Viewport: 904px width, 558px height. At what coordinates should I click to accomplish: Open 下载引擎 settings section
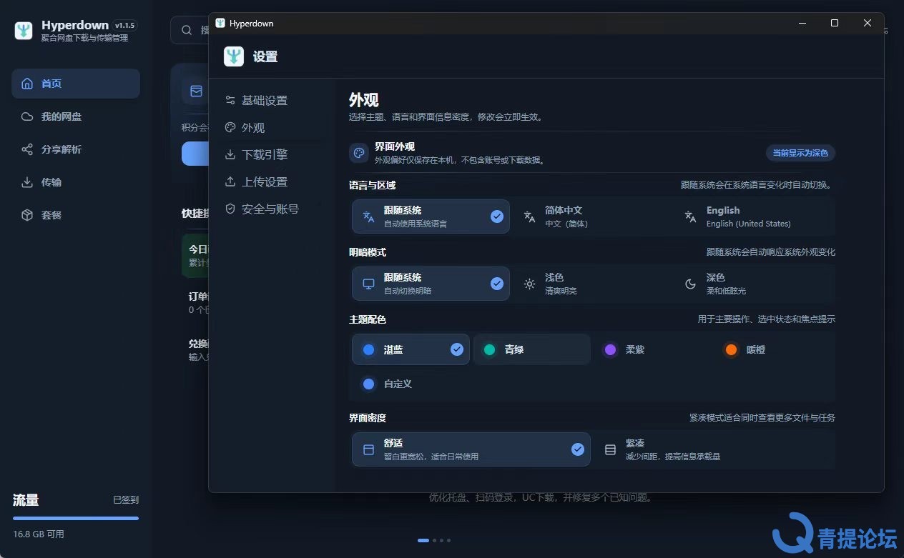click(272, 154)
